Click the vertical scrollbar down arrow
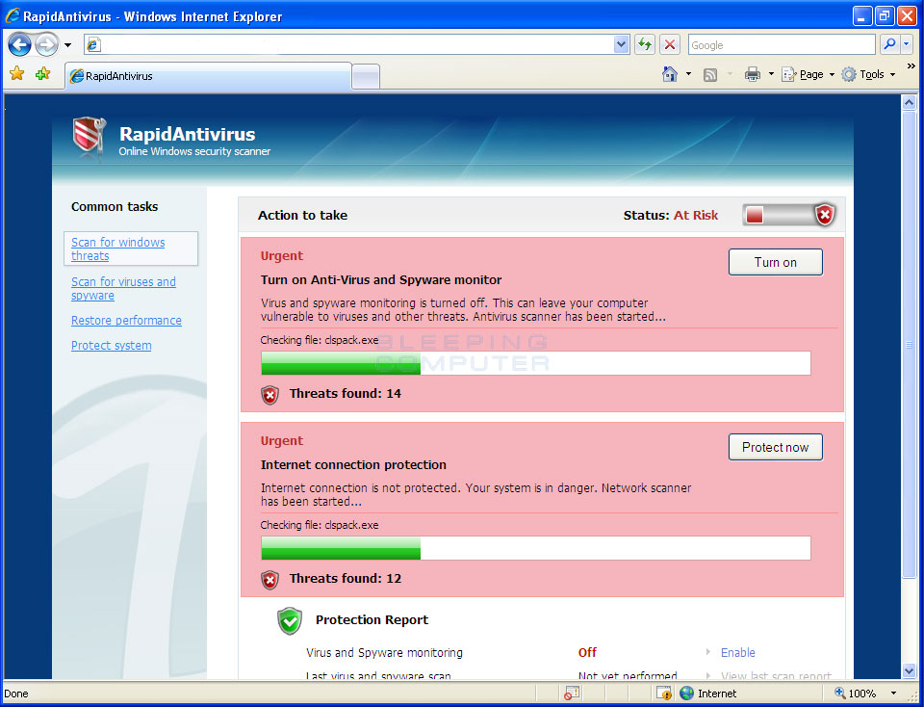This screenshot has height=707, width=924. 910,671
